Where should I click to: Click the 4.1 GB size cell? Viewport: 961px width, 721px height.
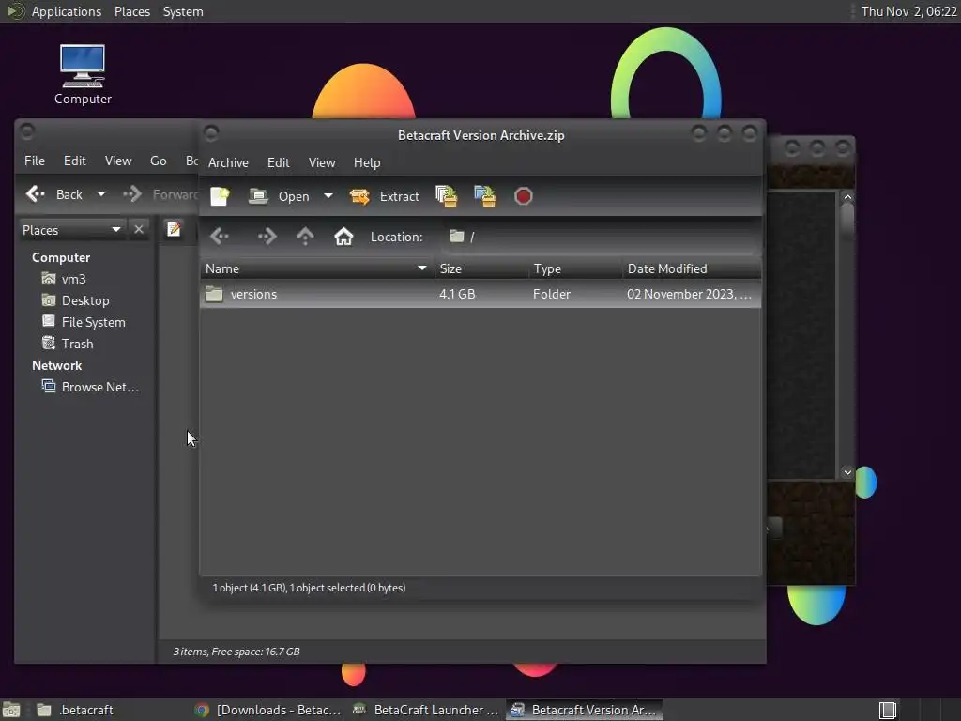[x=457, y=294]
